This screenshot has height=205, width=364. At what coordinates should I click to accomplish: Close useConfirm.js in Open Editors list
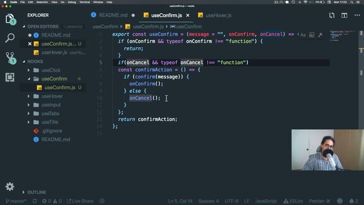30,44
